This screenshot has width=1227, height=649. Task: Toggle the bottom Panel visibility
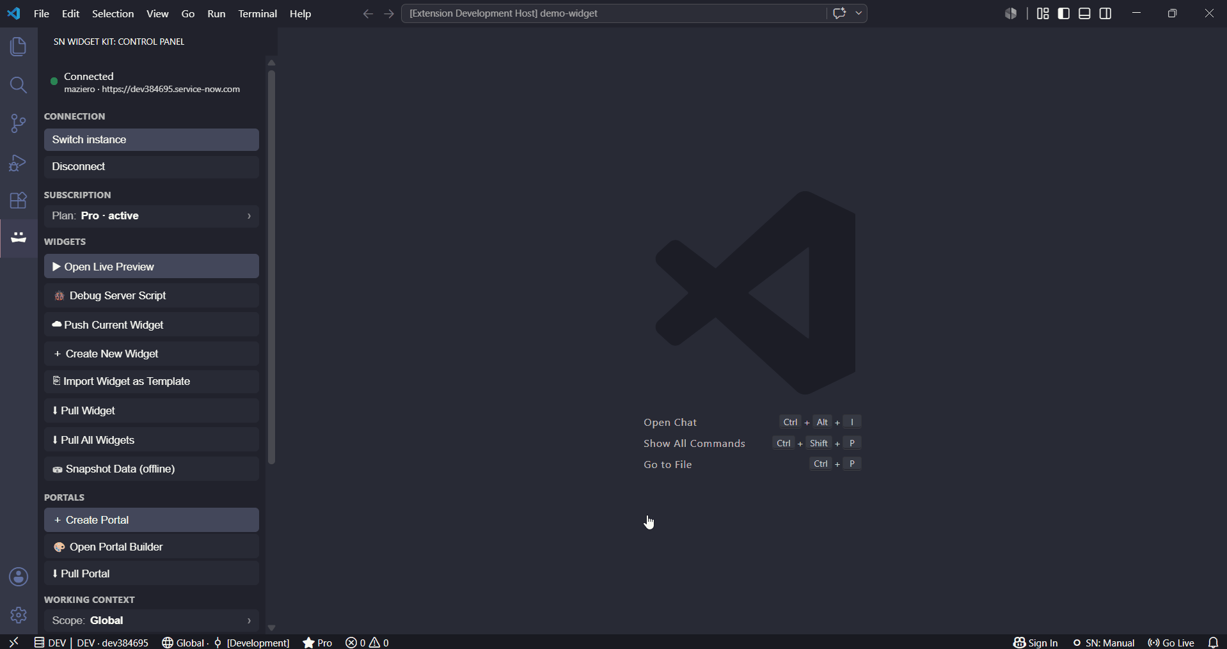(1084, 13)
